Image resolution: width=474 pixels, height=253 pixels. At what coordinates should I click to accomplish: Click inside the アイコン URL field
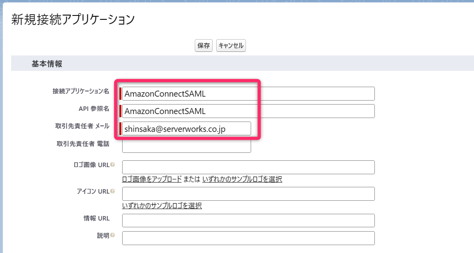coord(248,194)
